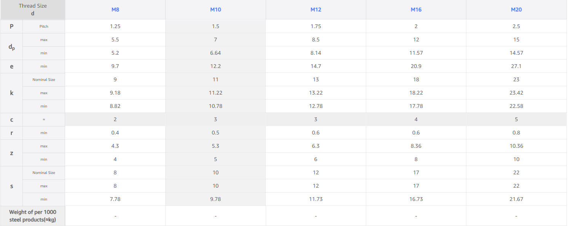Select c value 4 in M16 column

(416, 119)
